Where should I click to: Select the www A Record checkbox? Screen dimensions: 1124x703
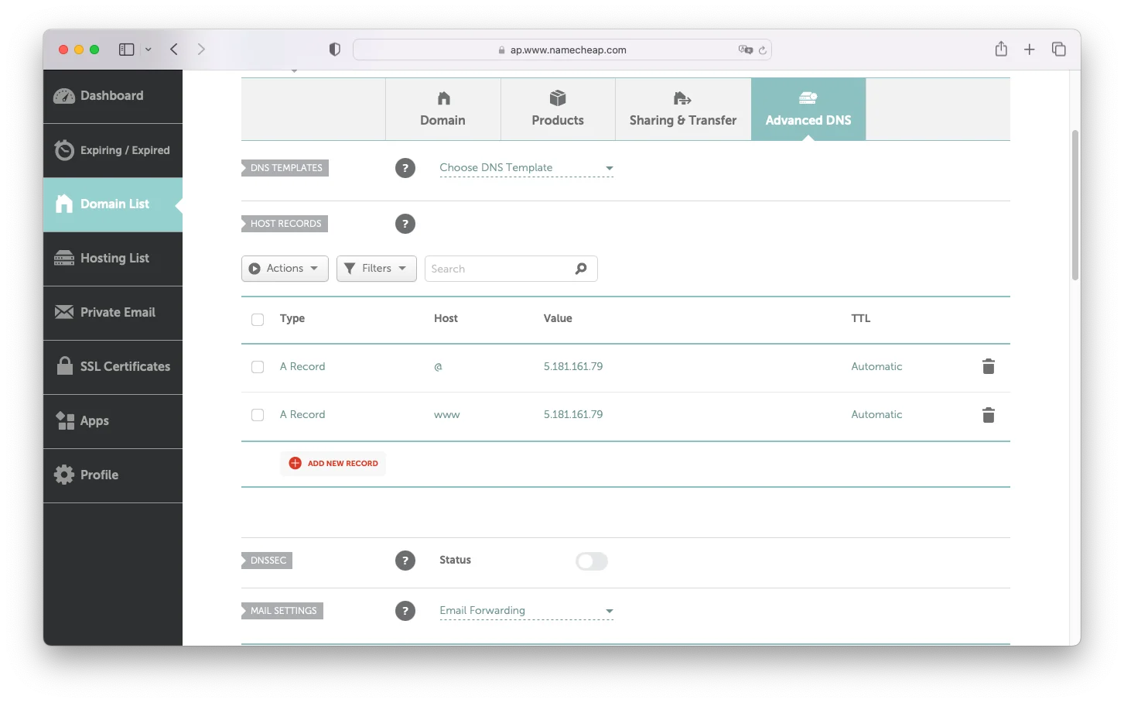pos(258,415)
